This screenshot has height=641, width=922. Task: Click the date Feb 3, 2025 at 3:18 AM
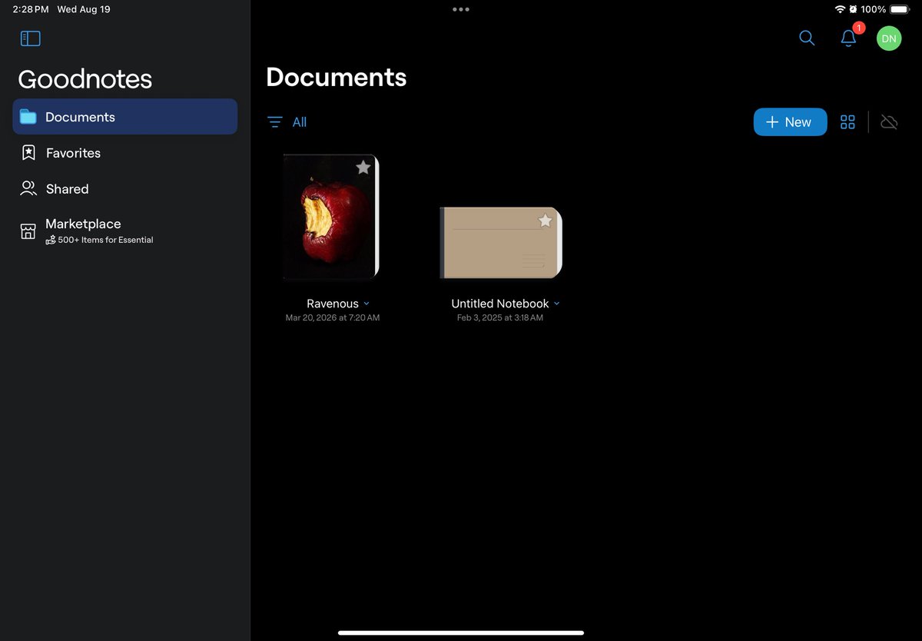[x=500, y=317]
